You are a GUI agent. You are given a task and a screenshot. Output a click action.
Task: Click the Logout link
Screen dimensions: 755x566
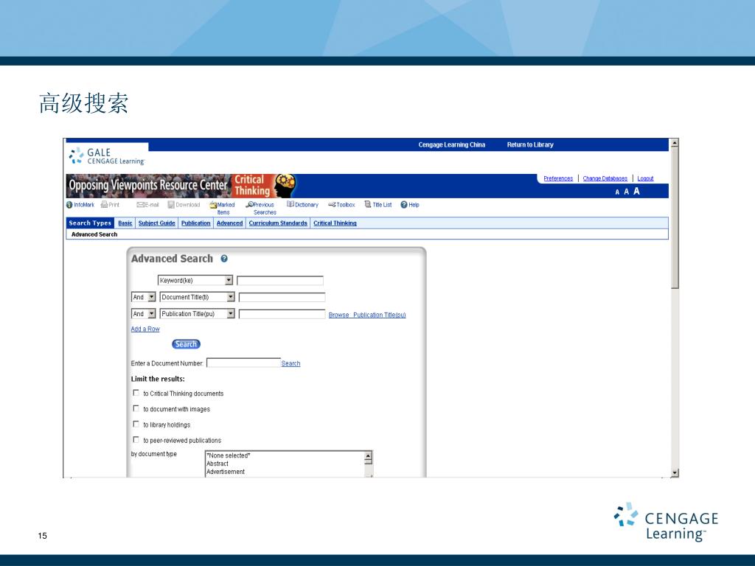click(x=645, y=178)
